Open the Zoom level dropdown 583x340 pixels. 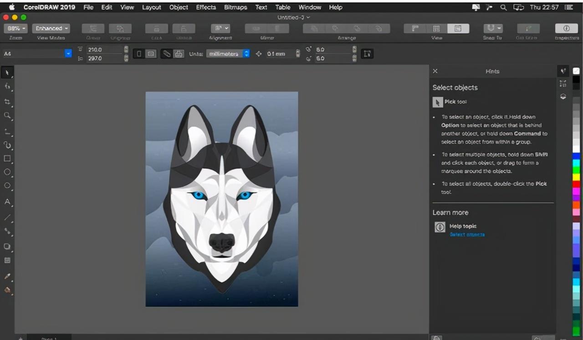[16, 28]
